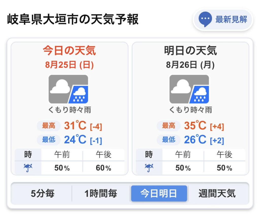Click tomorrow's 最高 temperature label
260x224 pixels.
coord(169,126)
